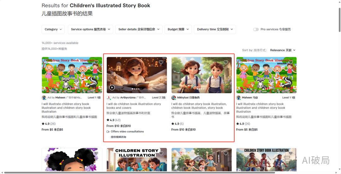Click Artbycrizma's seller avatar
Screen dimensions: 341x174
coord(109,98)
